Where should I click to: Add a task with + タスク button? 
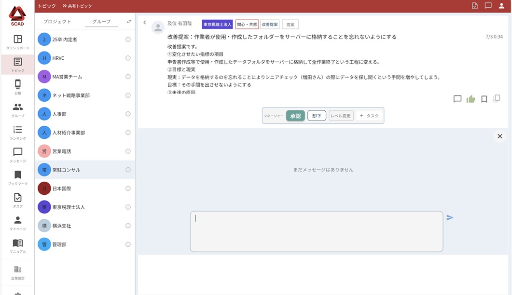369,116
